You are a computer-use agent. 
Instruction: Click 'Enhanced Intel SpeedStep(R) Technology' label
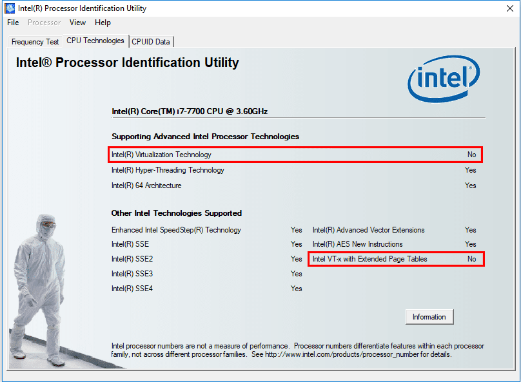point(176,230)
